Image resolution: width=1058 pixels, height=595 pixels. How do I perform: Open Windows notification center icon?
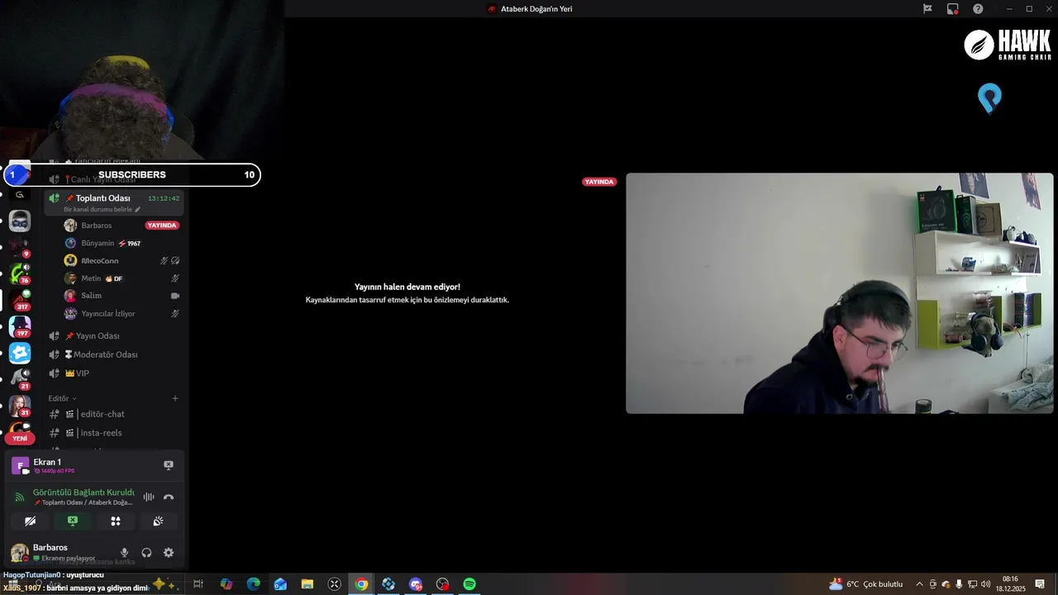pos(1040,584)
